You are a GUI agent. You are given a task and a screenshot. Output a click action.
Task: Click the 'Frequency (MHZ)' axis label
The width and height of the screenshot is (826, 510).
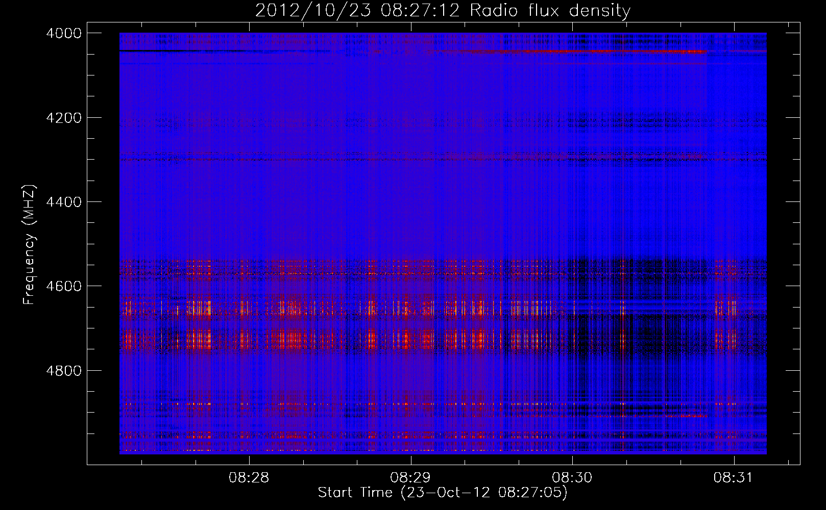coord(29,245)
